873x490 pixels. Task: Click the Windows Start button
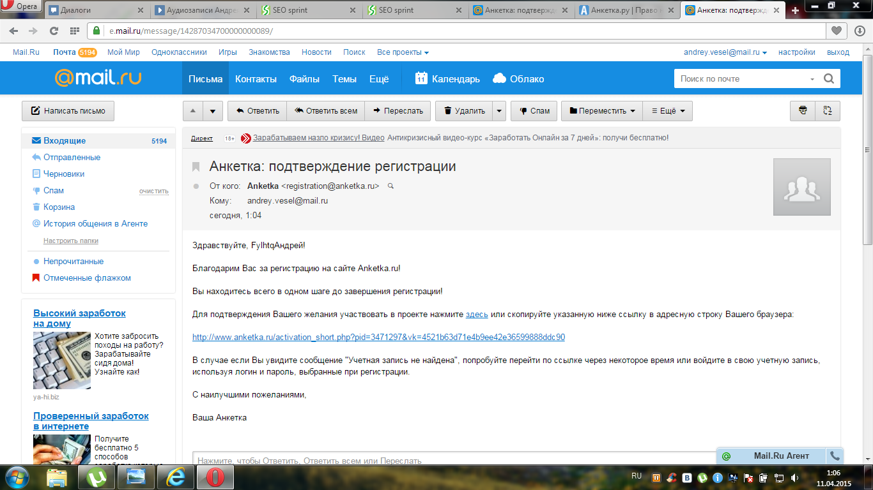(x=18, y=477)
